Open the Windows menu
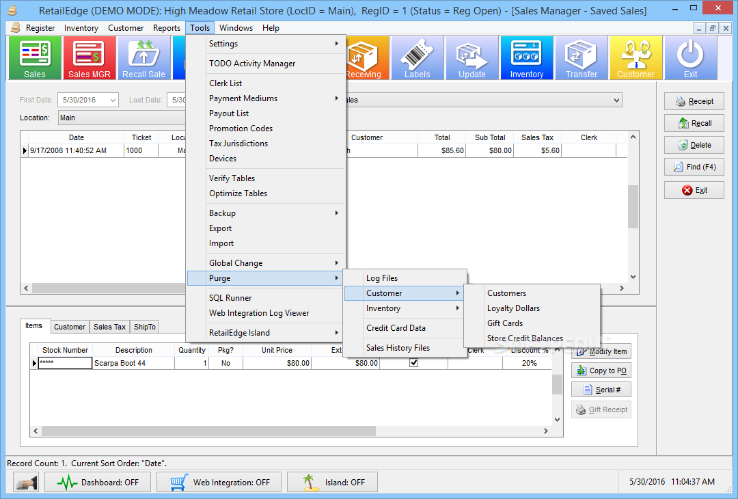 pos(236,28)
